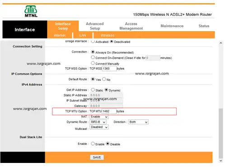This screenshot has width=225, height=167.
Task: Click the idle minutes field
Action: (153, 58)
